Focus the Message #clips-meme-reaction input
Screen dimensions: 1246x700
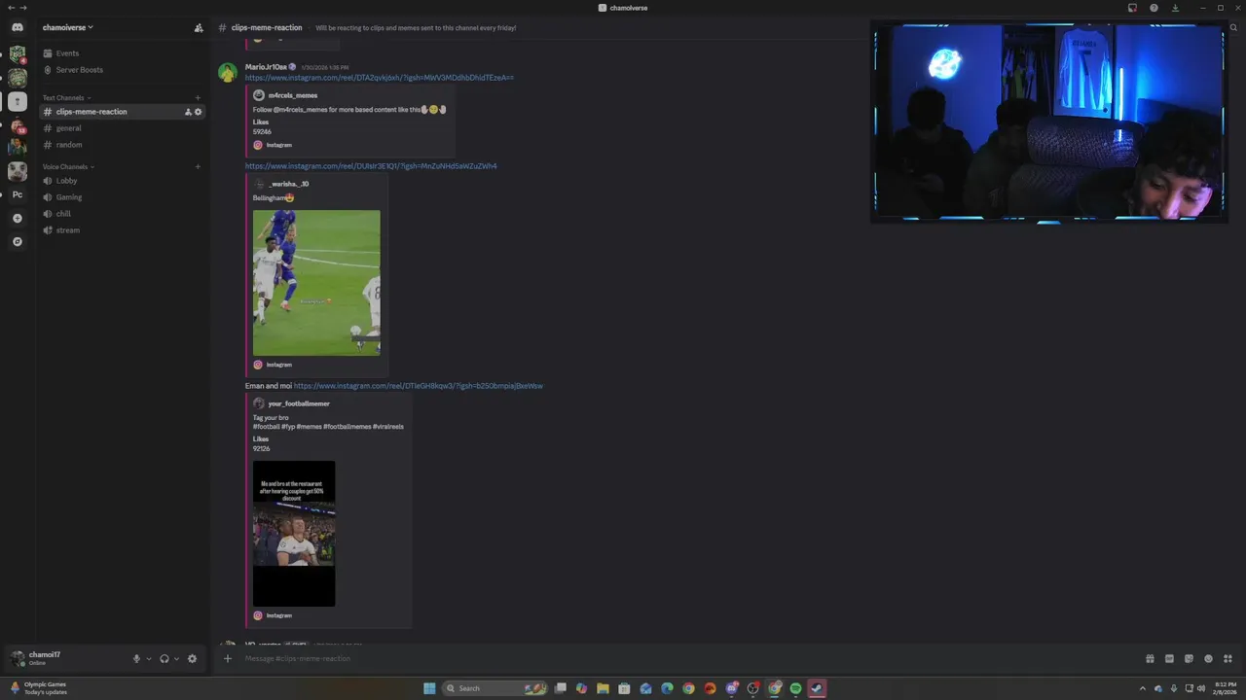coord(681,658)
